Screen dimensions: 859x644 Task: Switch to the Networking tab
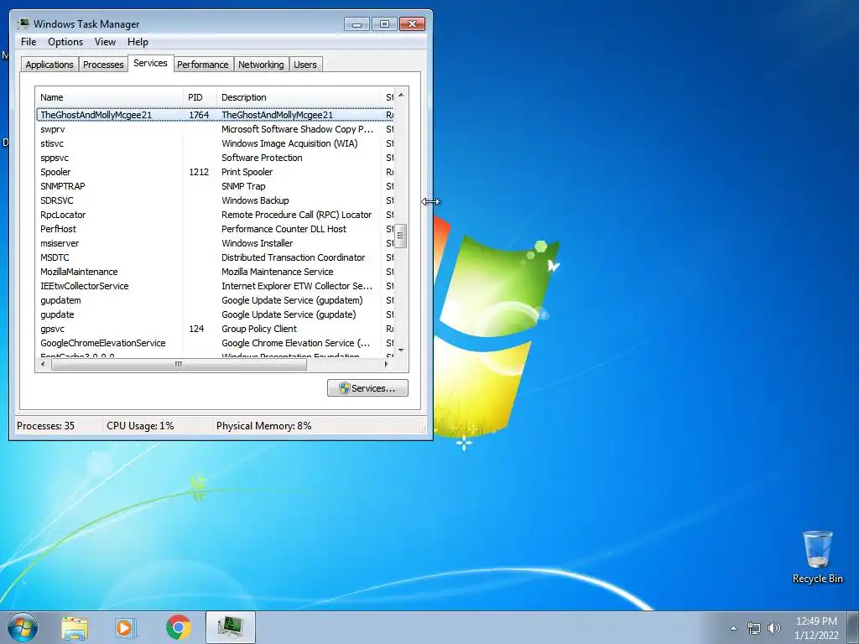[261, 65]
